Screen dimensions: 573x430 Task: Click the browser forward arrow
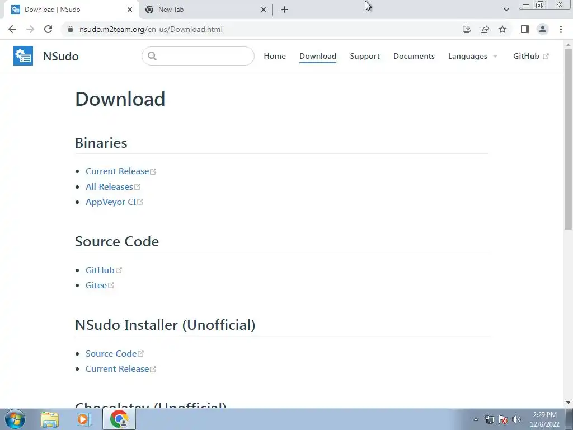click(x=30, y=29)
